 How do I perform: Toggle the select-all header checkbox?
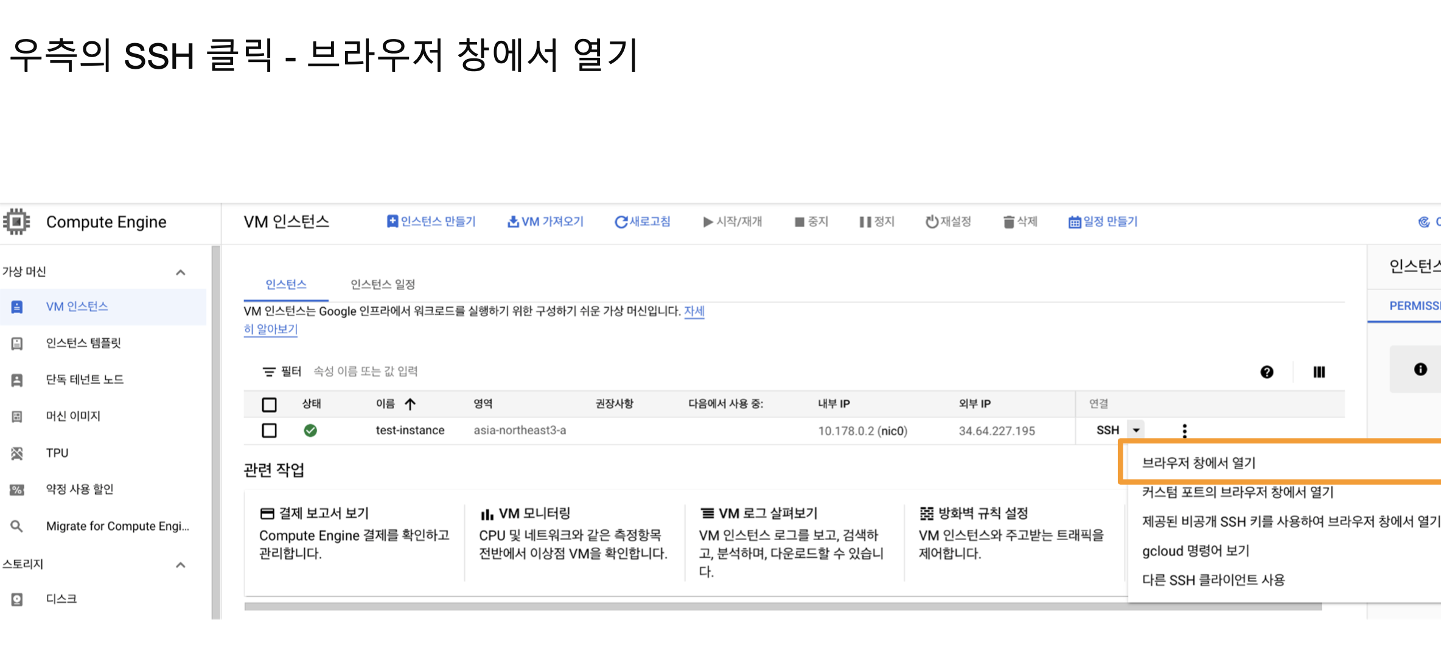269,405
